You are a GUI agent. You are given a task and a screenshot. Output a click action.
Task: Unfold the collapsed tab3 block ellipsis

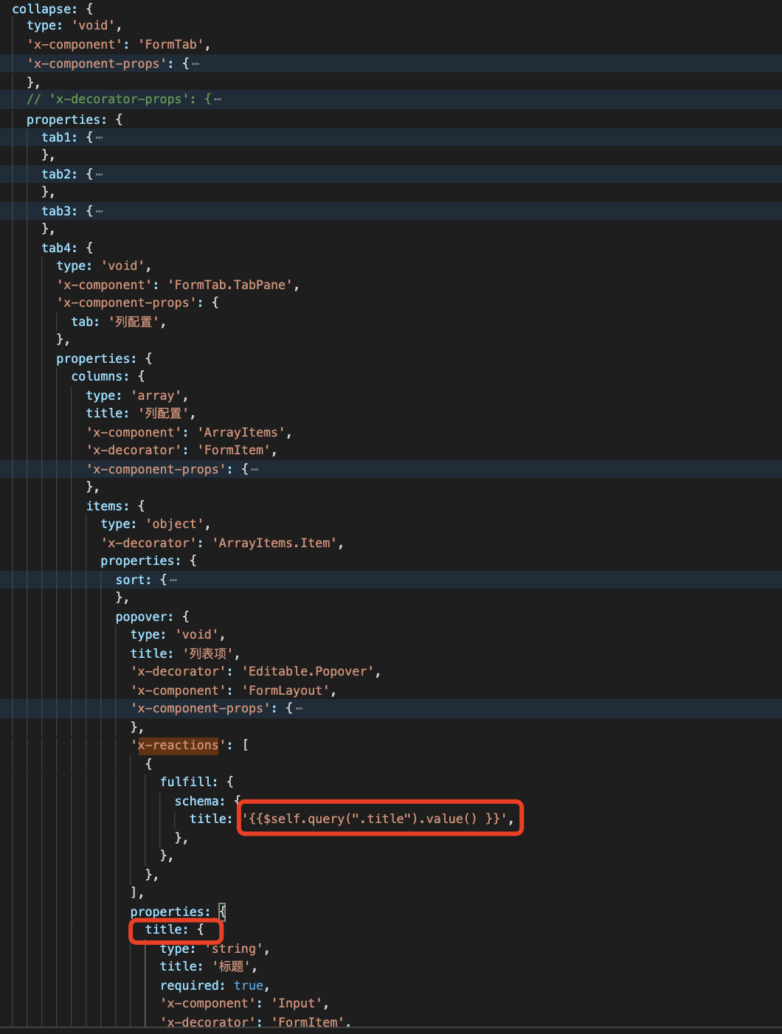coord(99,212)
